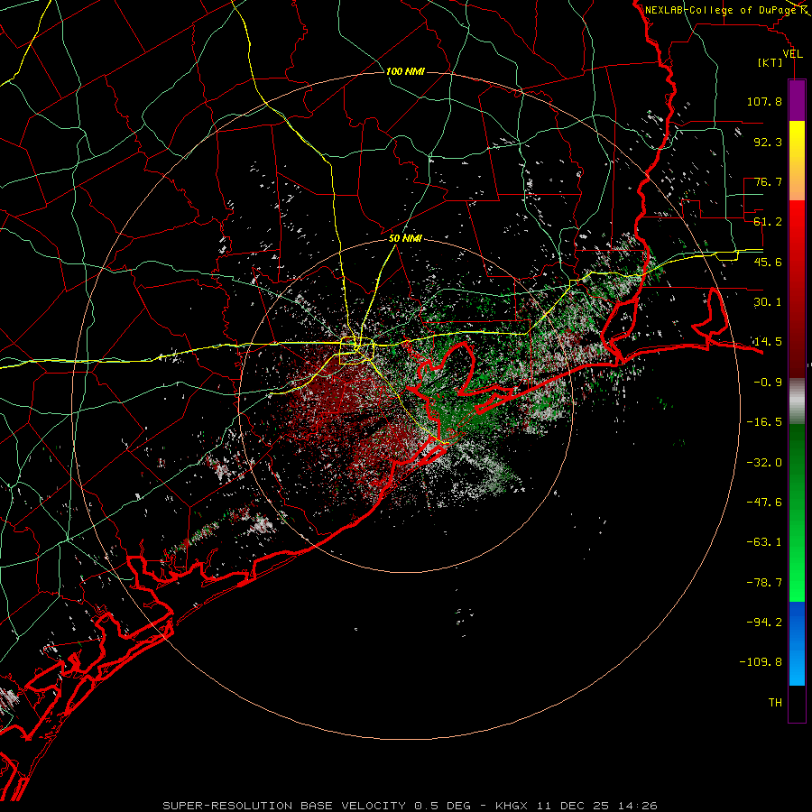Click the 30.1 scale value
This screenshot has width=812, height=812.
click(768, 302)
